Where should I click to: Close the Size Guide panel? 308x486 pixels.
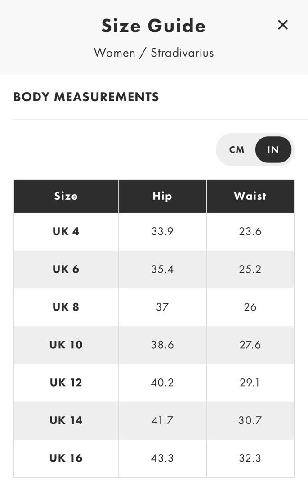(x=282, y=25)
